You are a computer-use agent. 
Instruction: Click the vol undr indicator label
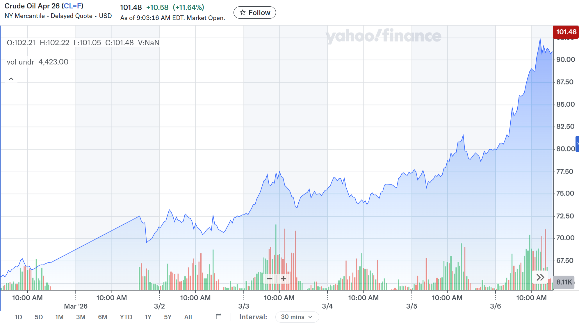pos(20,62)
